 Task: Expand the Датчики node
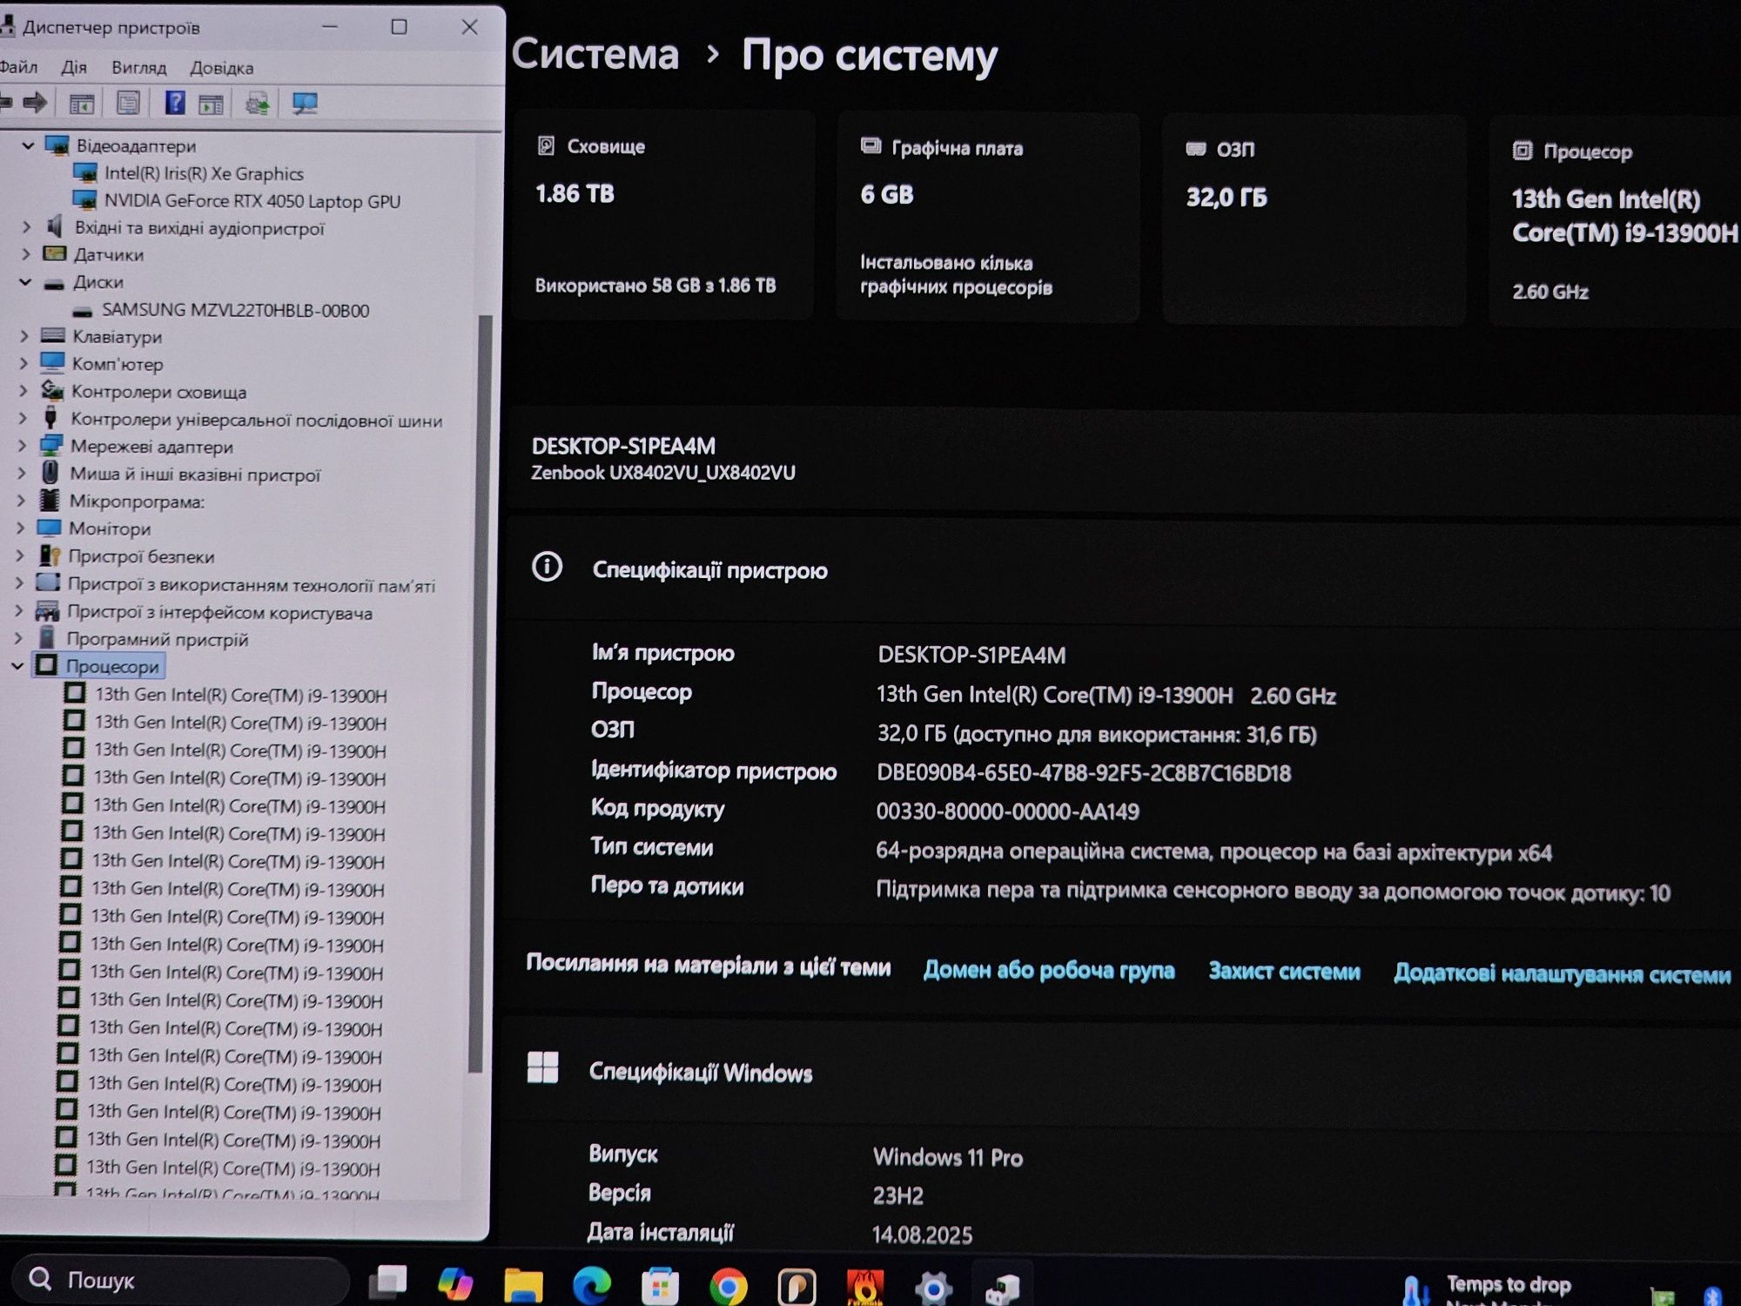point(25,254)
